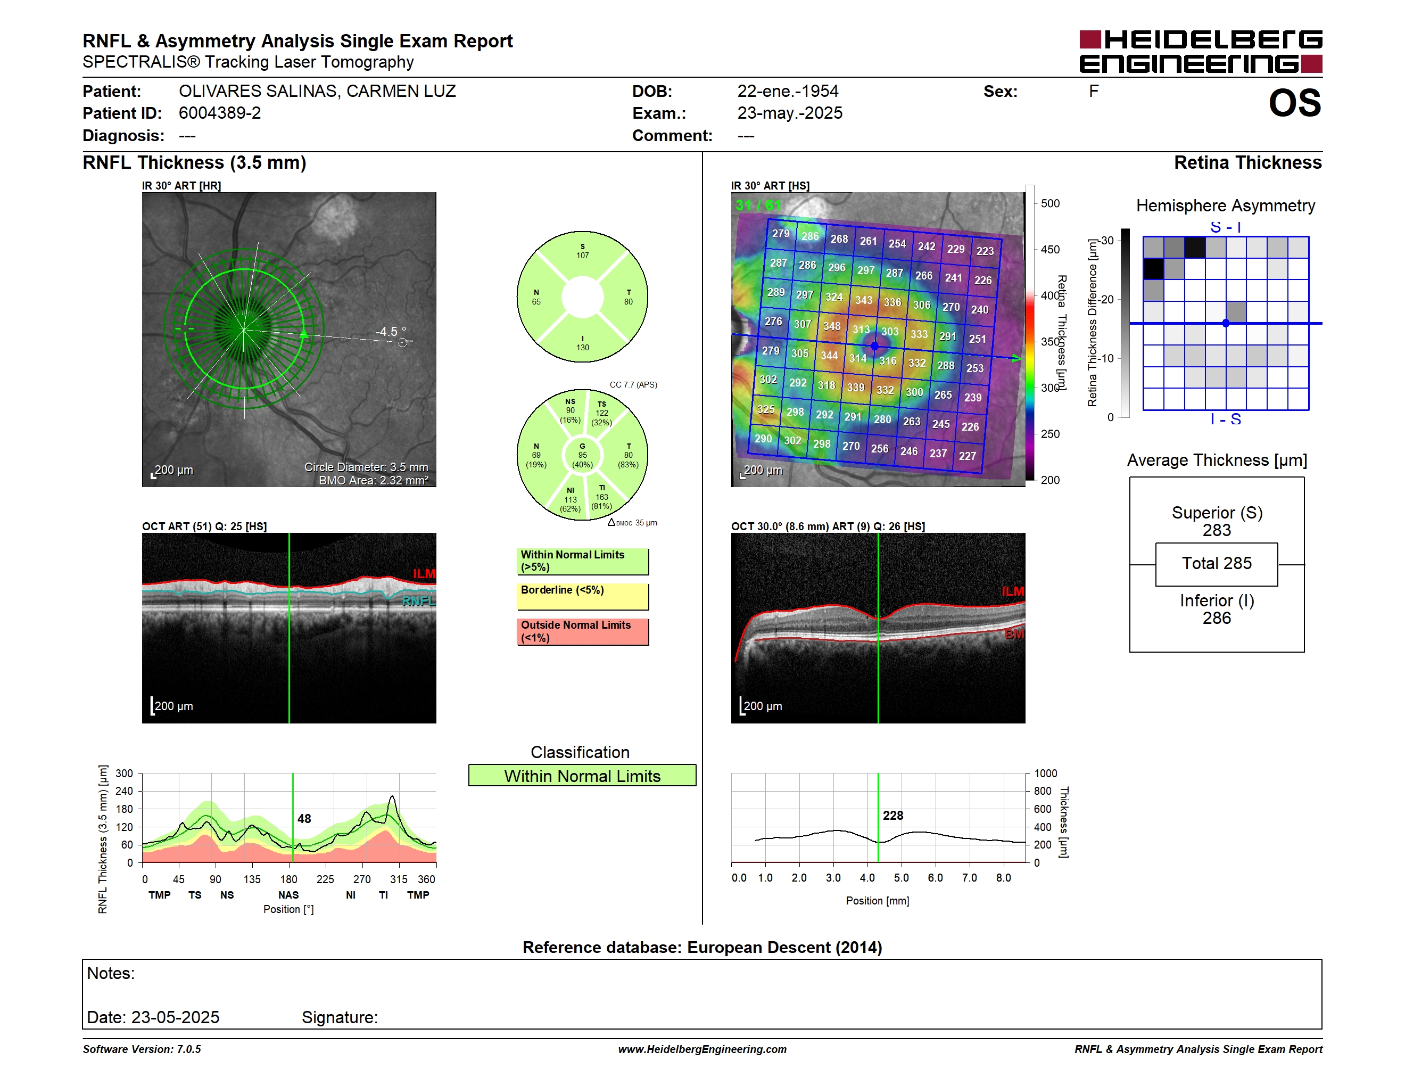Click the global G 95 (40%) center
This screenshot has width=1405, height=1086.
582,456
